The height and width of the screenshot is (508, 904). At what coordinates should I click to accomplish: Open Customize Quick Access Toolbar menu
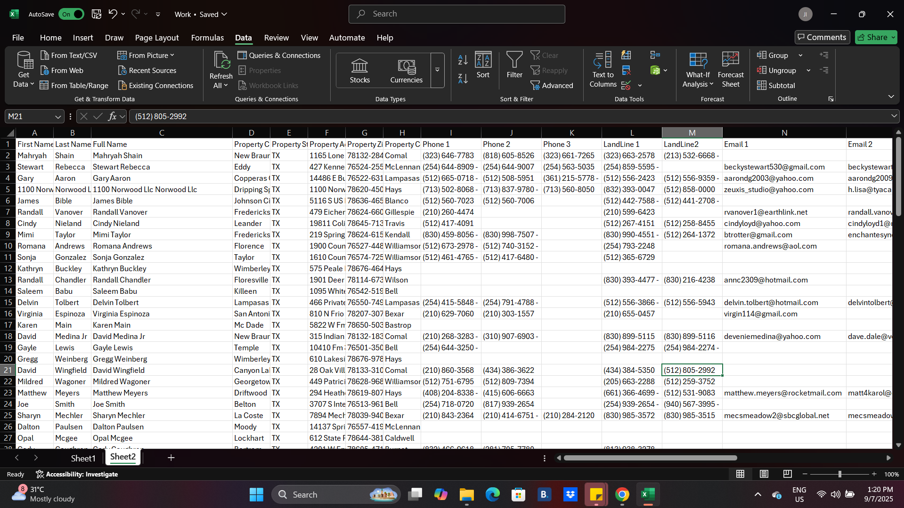[158, 15]
